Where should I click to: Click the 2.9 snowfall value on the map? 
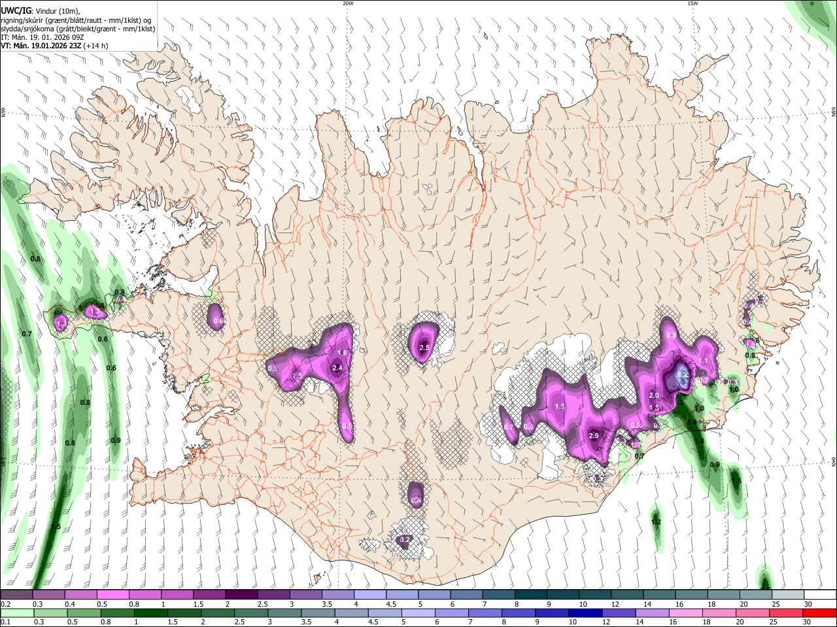coord(594,436)
